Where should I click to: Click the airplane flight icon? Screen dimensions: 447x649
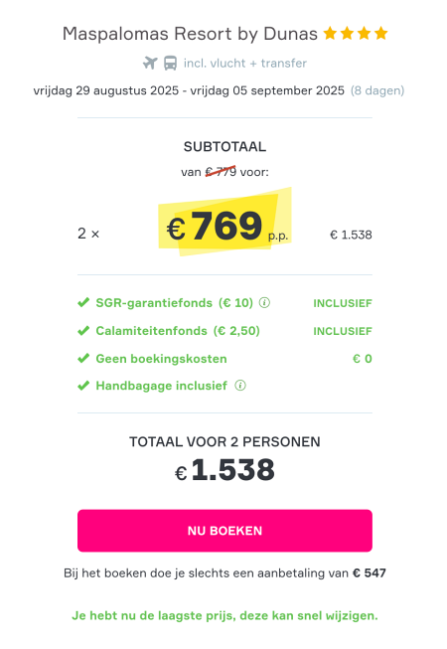tap(150, 64)
